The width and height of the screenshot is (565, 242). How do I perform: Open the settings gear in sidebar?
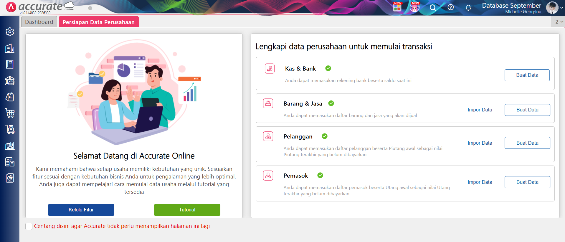10,32
